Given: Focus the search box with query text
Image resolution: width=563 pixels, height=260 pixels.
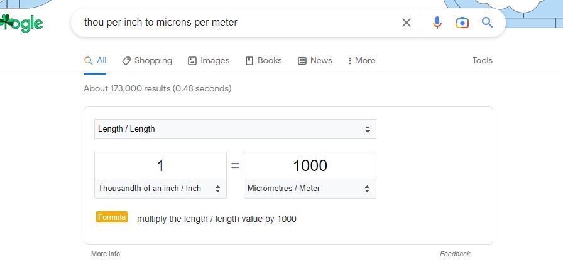Looking at the screenshot, I should point(237,23).
